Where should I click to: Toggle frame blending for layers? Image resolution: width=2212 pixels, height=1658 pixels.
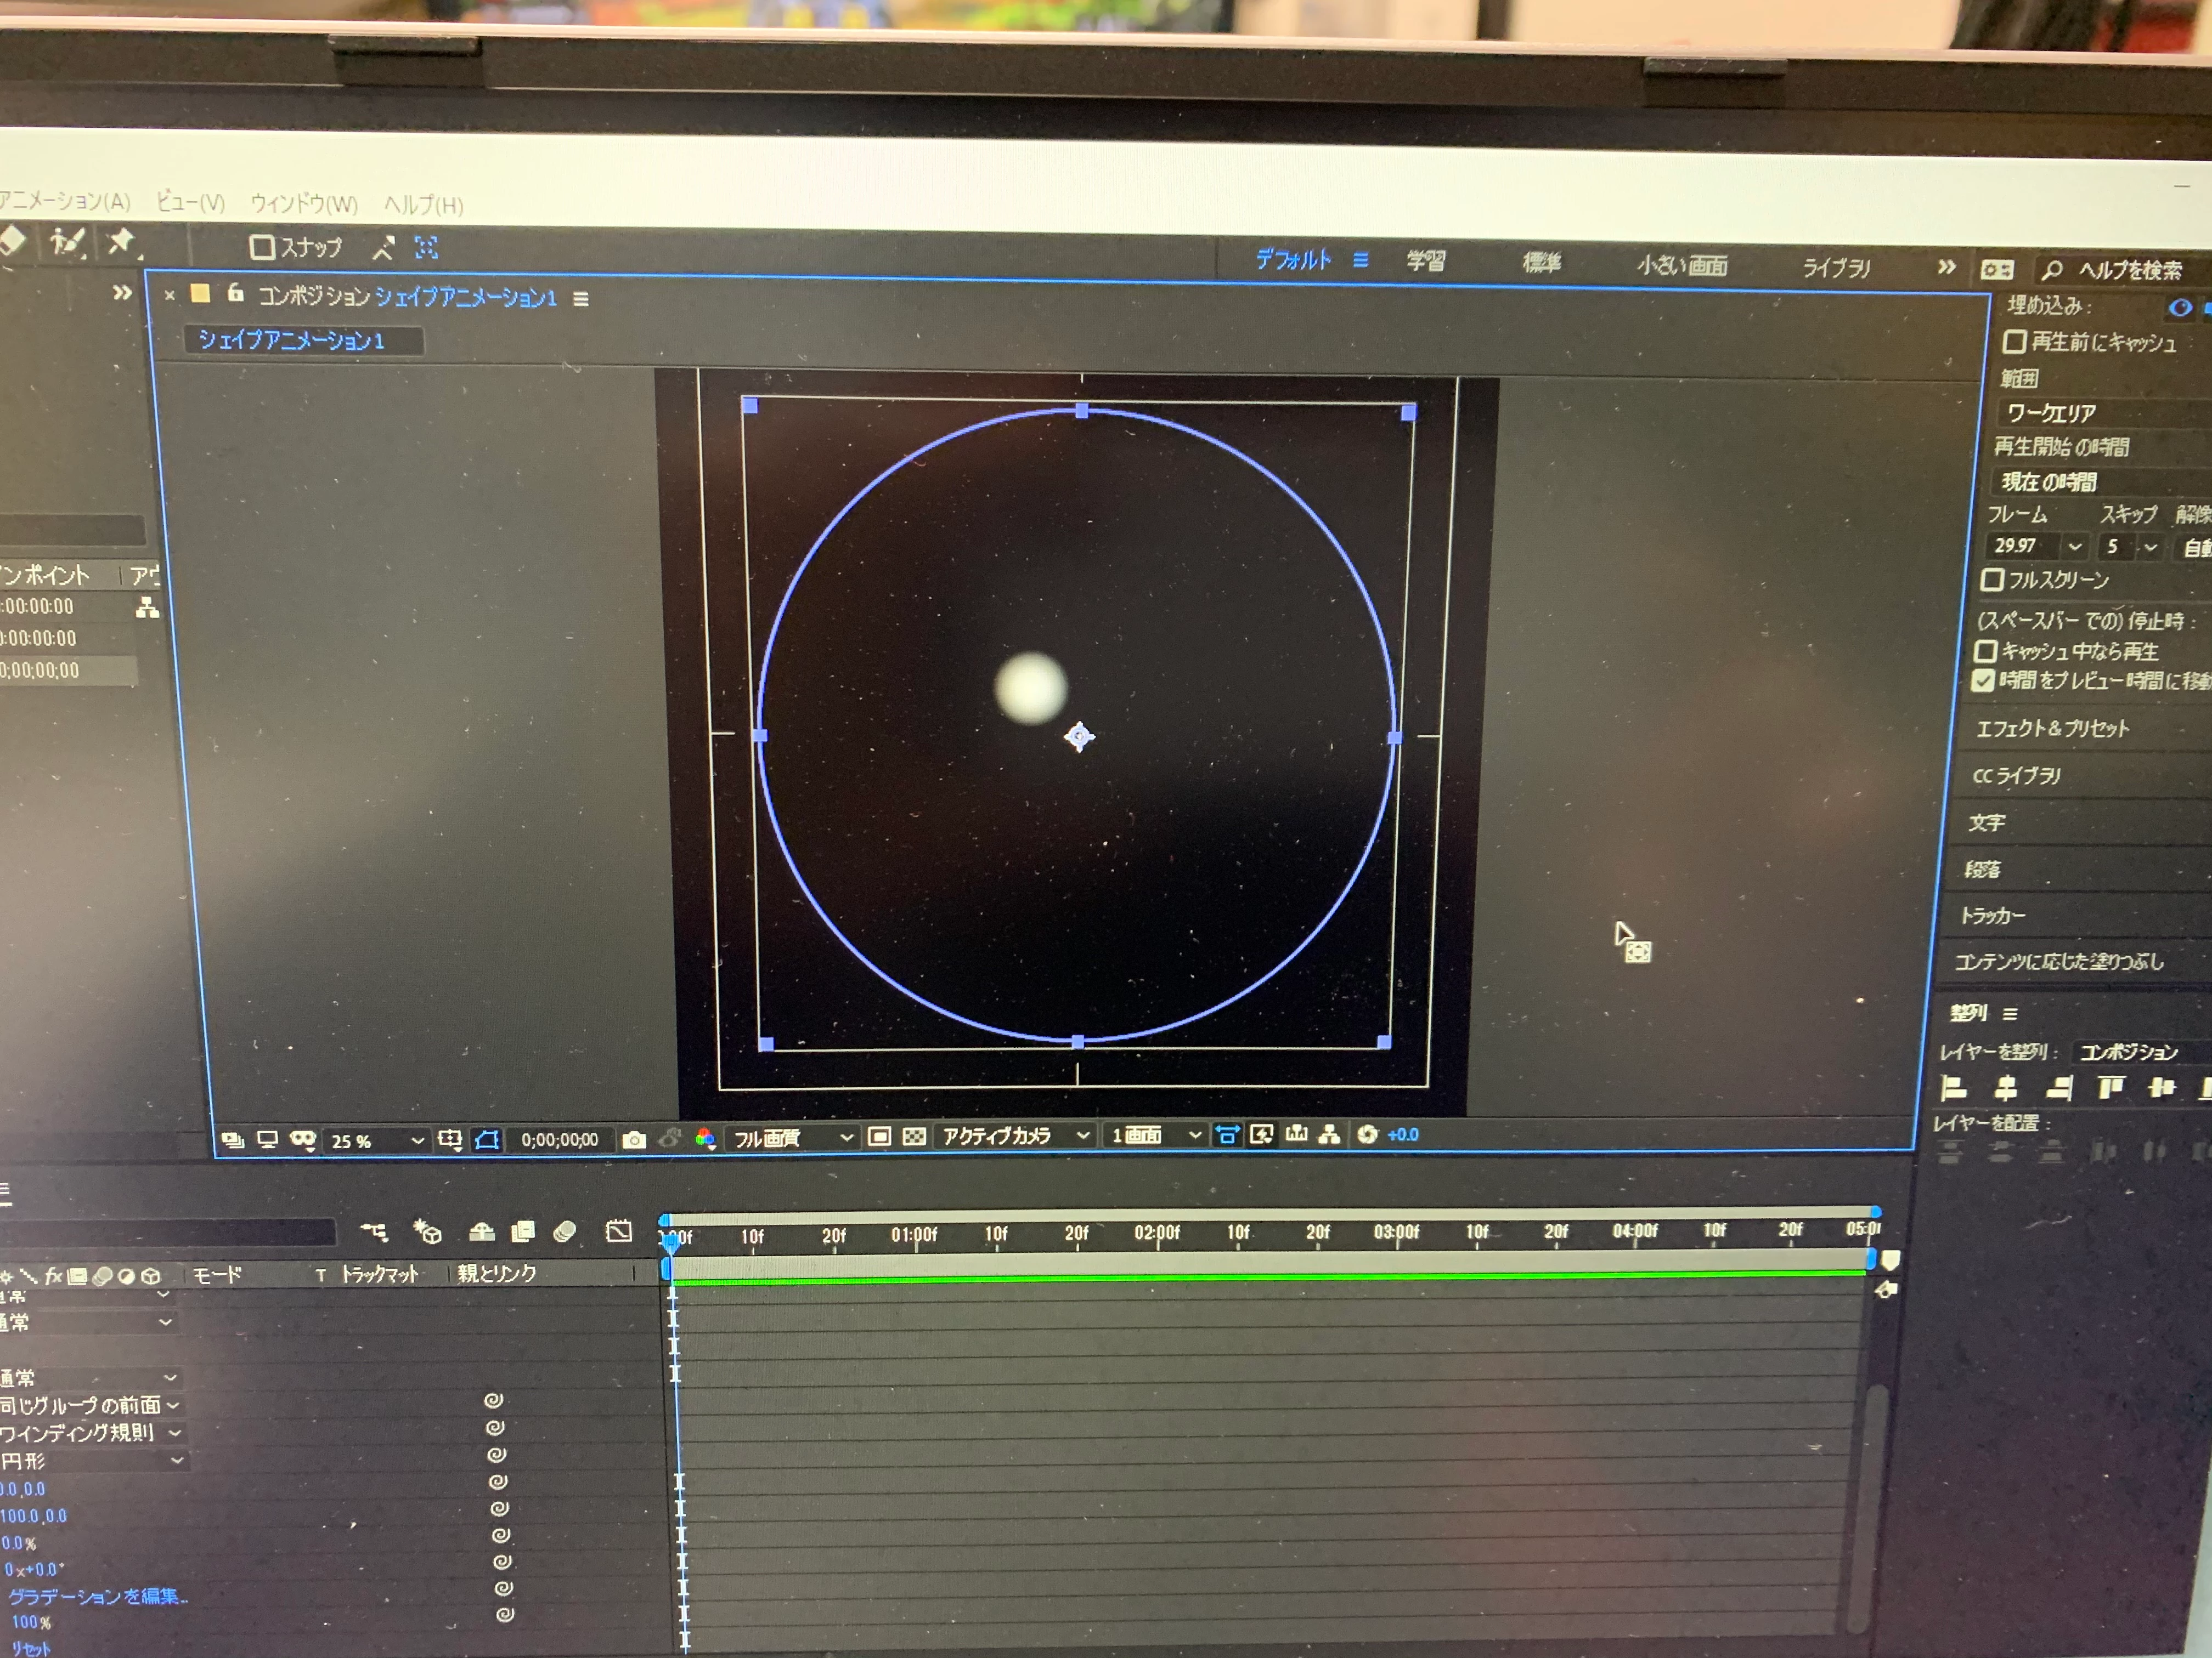[523, 1231]
